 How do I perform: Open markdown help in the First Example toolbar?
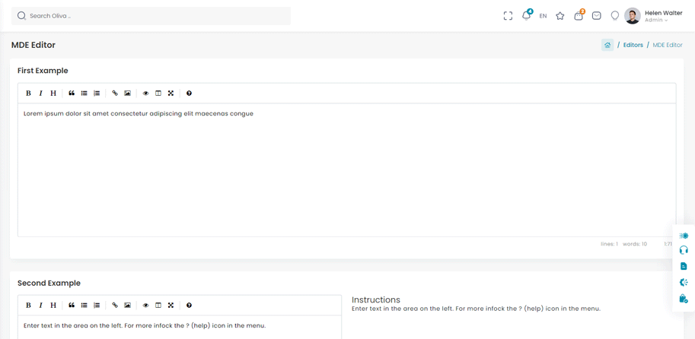tap(189, 93)
